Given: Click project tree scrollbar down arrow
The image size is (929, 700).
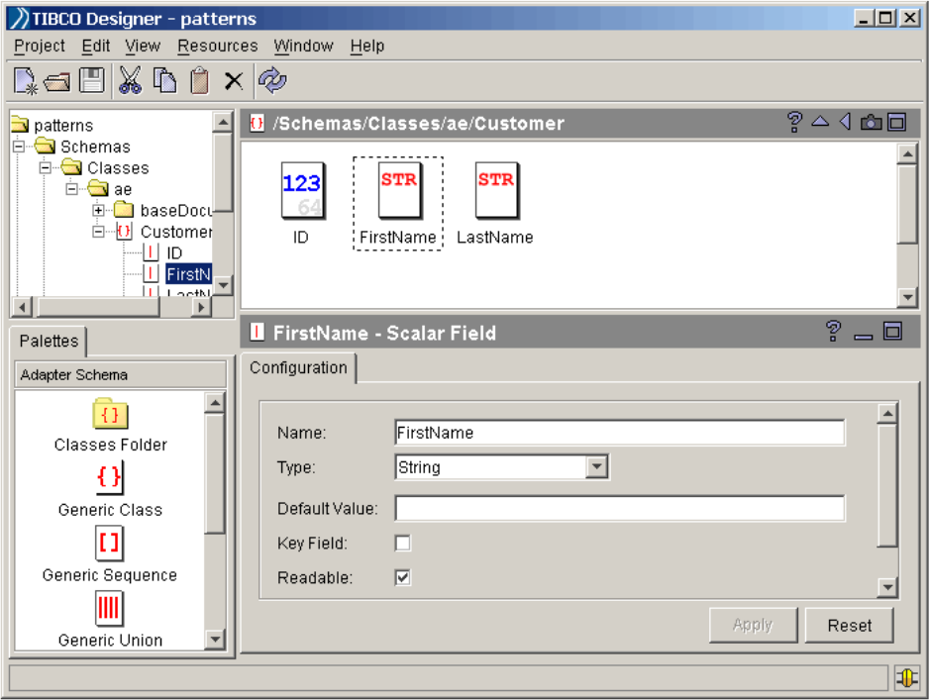Looking at the screenshot, I should point(223,285).
